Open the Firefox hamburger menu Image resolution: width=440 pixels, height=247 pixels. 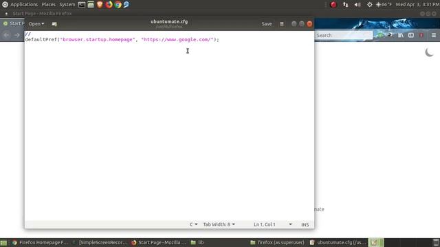point(434,35)
